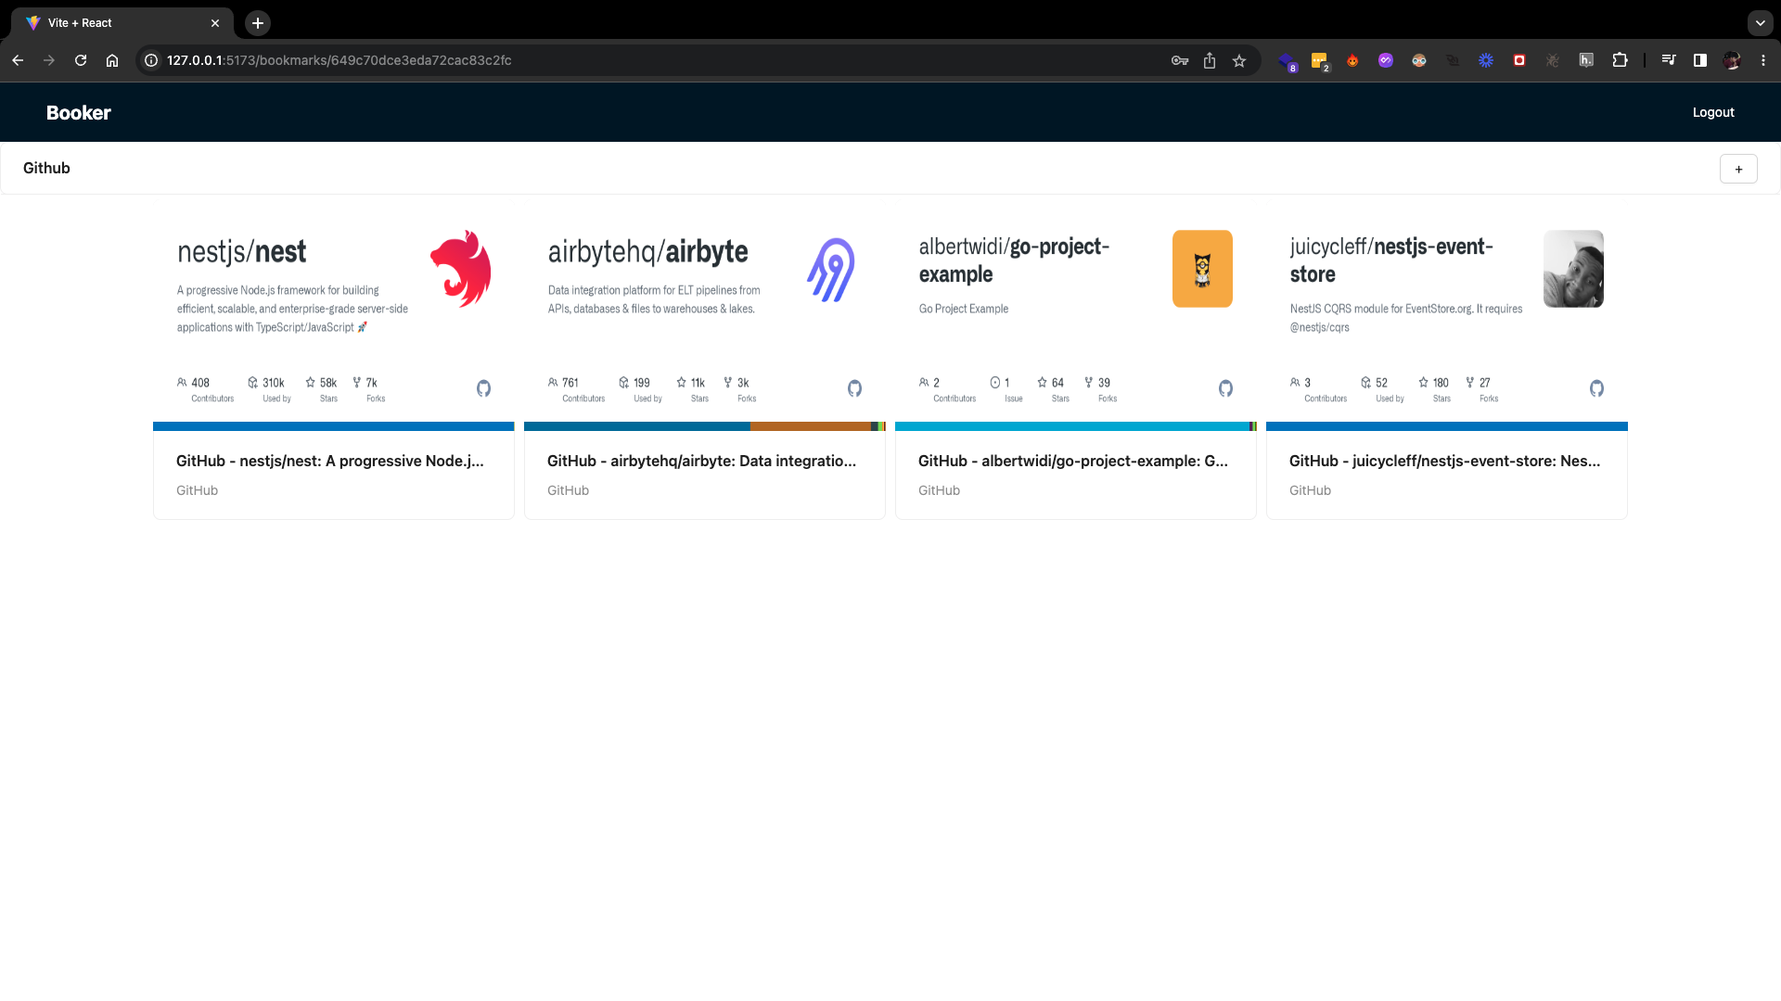Click the browser home icon
The height and width of the screenshot is (1001, 1781).
tap(112, 60)
